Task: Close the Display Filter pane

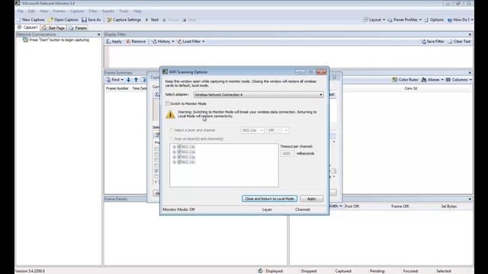Action: coord(470,34)
